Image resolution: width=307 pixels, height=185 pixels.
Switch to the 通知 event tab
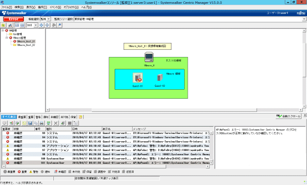point(46,117)
